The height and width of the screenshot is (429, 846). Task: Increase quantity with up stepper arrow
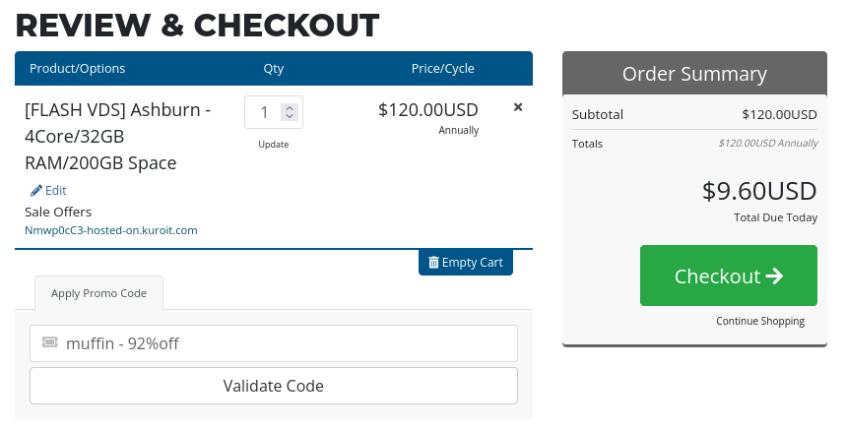coord(290,108)
